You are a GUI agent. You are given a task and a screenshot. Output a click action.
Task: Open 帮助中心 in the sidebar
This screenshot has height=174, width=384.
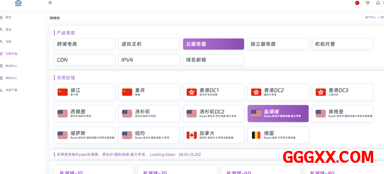[x=11, y=78]
